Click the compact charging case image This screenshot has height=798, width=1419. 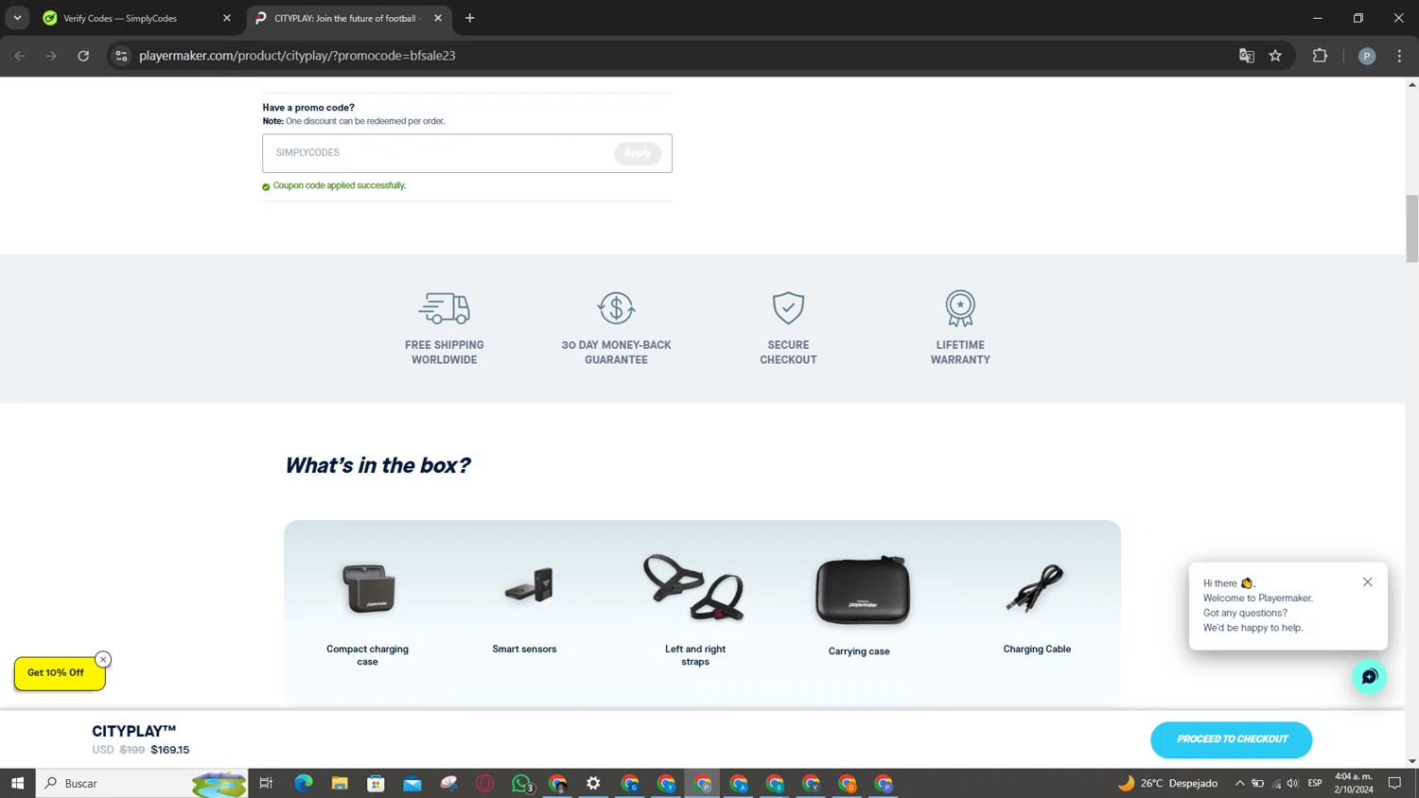tap(368, 588)
